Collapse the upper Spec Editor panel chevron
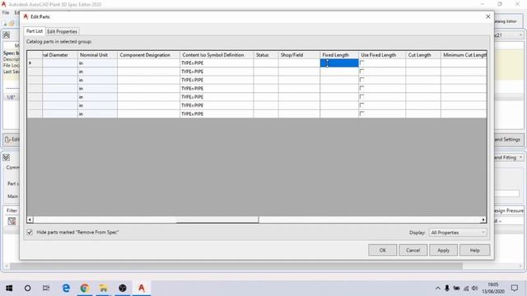This screenshot has height=296, width=527. [6, 35]
